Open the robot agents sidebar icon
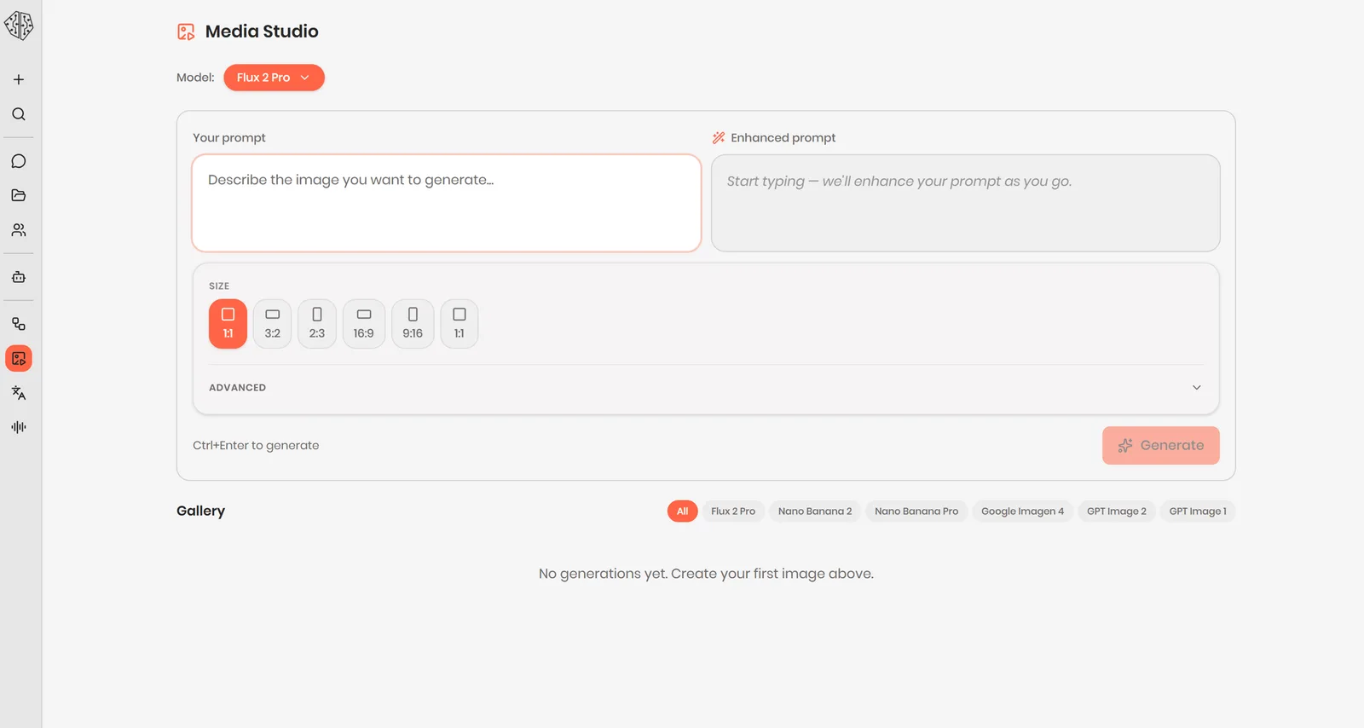The height and width of the screenshot is (728, 1364). click(x=19, y=277)
